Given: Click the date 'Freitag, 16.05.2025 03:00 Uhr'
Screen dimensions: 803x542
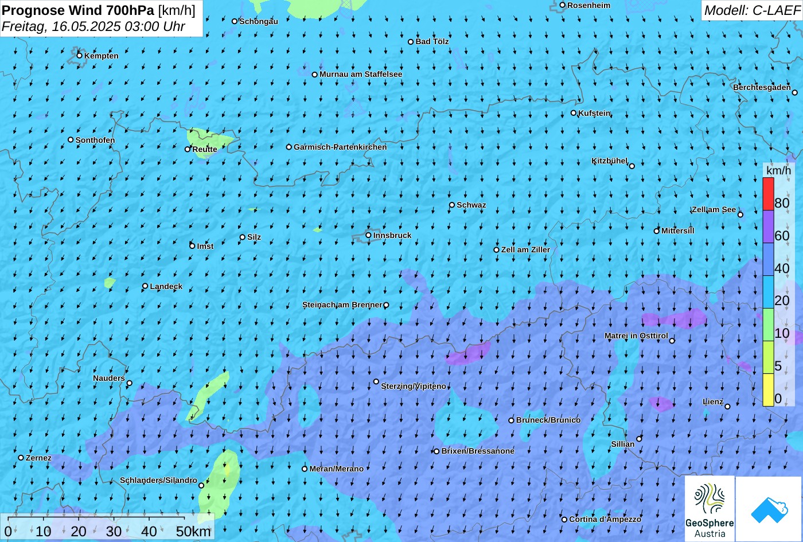Looking at the screenshot, I should tap(93, 26).
